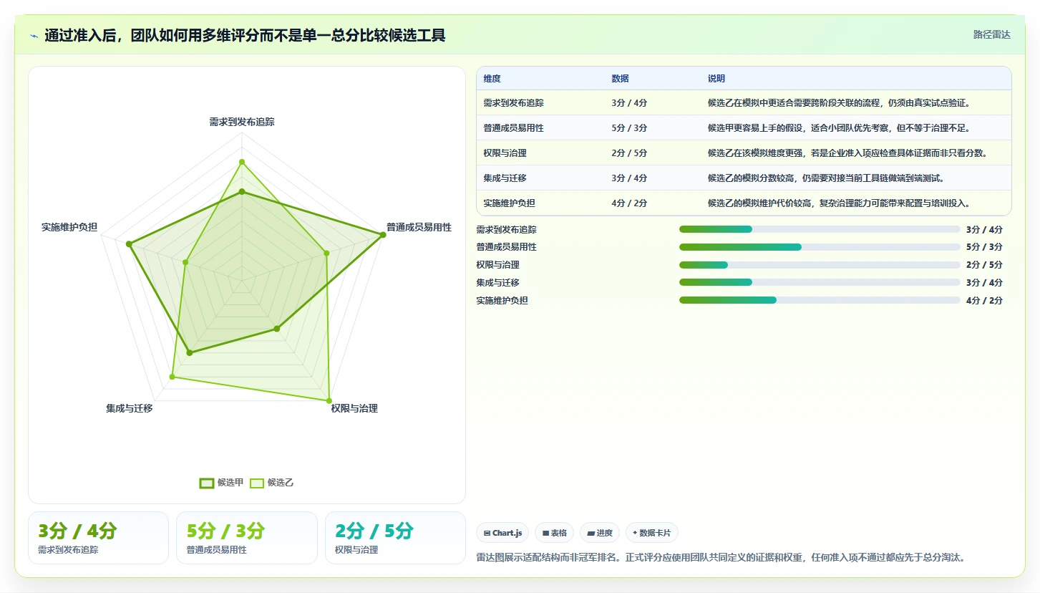Screen dimensions: 1040x593
Task: Toggle the 候选乙 legend swatch
Action: (256, 483)
